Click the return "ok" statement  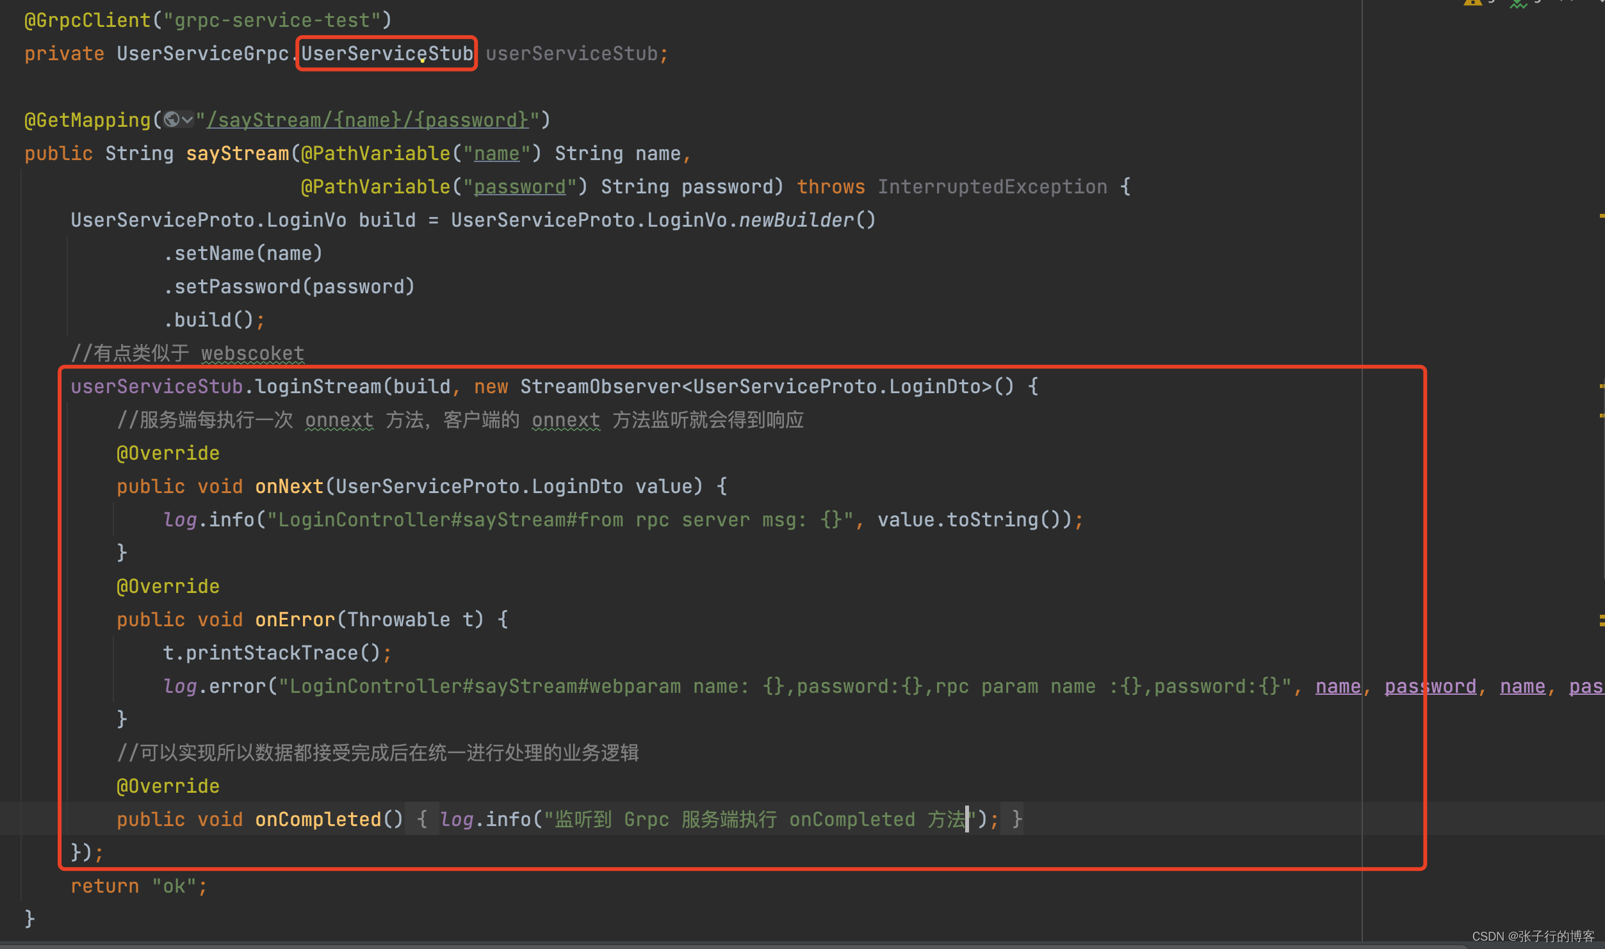(140, 886)
